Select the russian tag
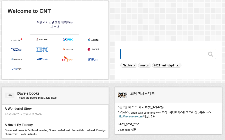The width and height of the screenshot is (225, 140). (x=145, y=65)
